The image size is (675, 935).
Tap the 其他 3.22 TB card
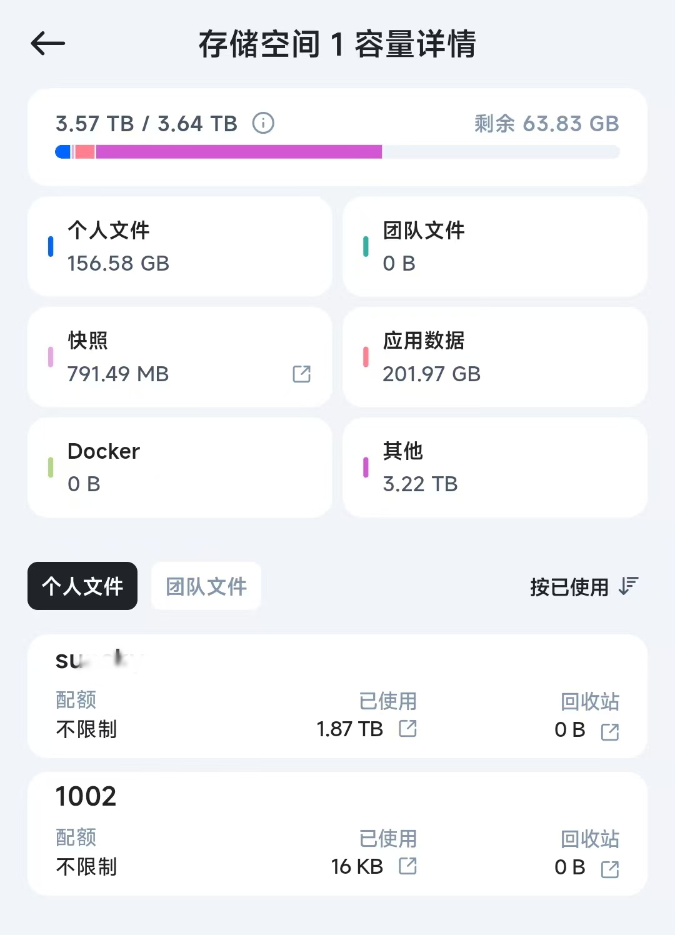[495, 467]
